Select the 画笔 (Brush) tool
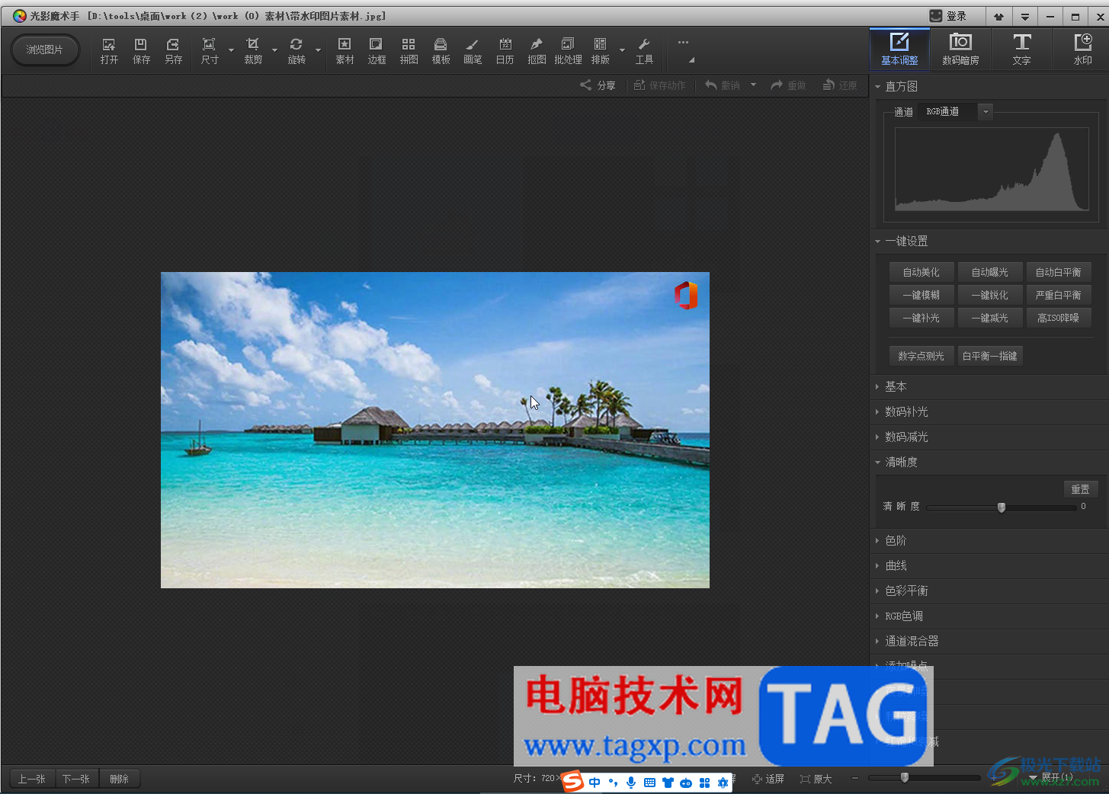The width and height of the screenshot is (1109, 794). click(x=473, y=51)
